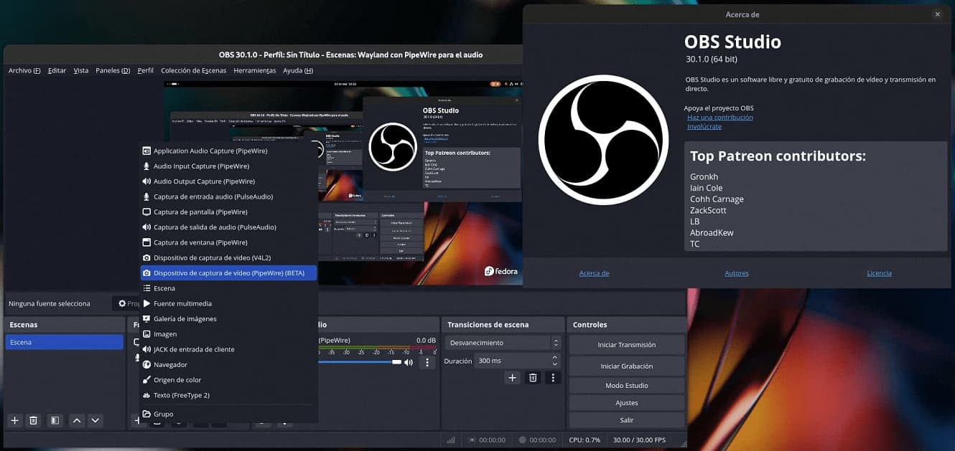The width and height of the screenshot is (955, 451).
Task: Click the Escena list icon in menu
Action: coord(146,288)
